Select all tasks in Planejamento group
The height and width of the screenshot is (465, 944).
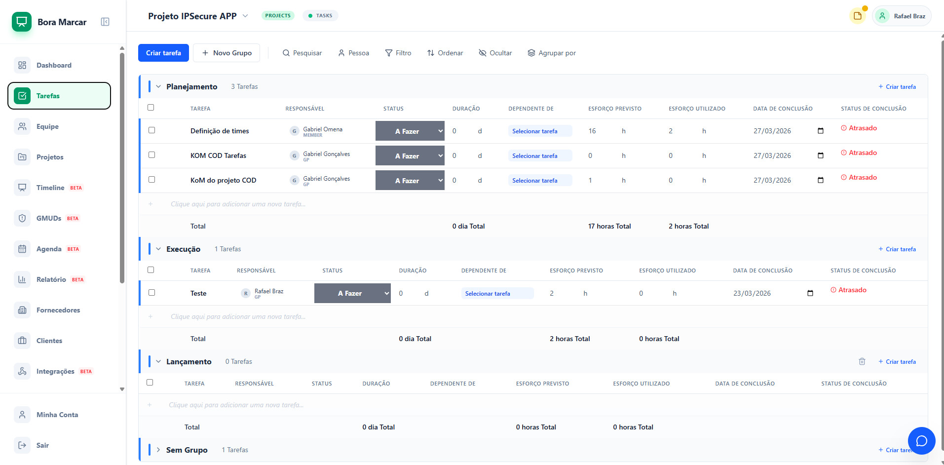151,108
